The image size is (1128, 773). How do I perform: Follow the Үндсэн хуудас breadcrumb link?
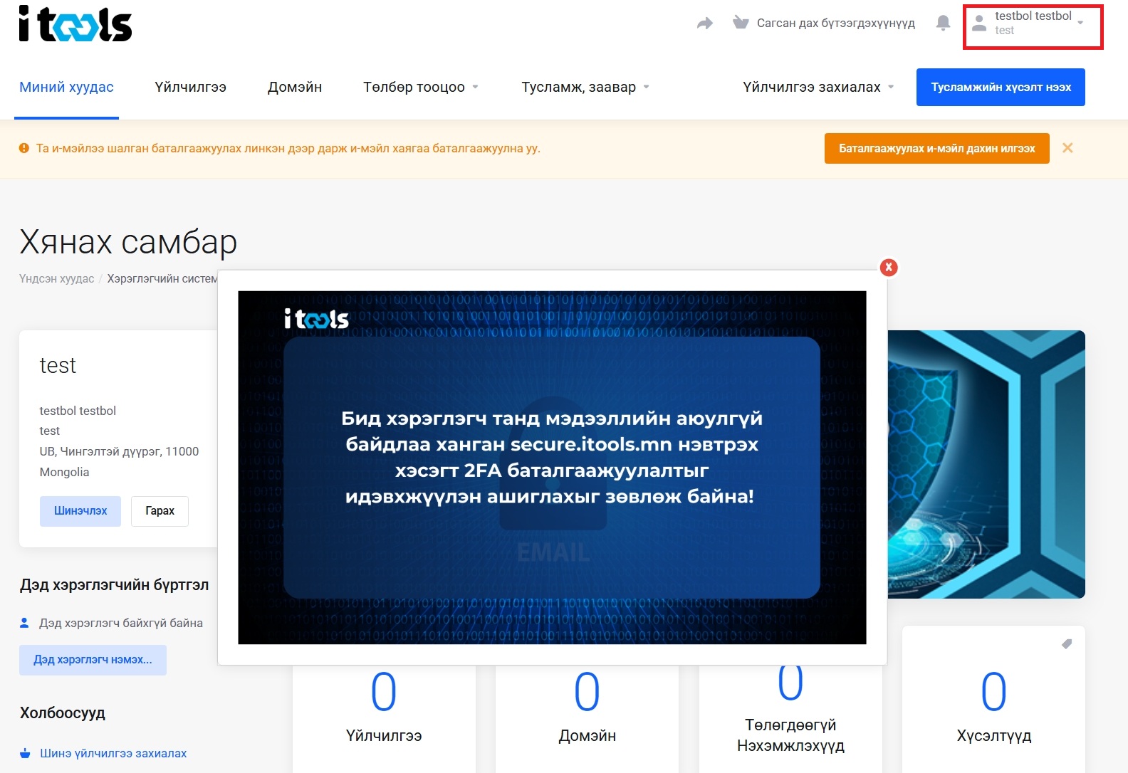coord(56,279)
